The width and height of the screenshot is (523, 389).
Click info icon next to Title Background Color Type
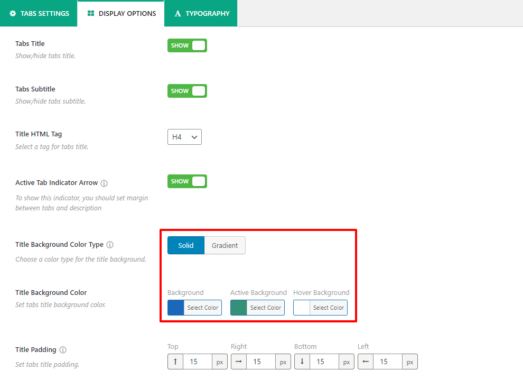(x=110, y=245)
